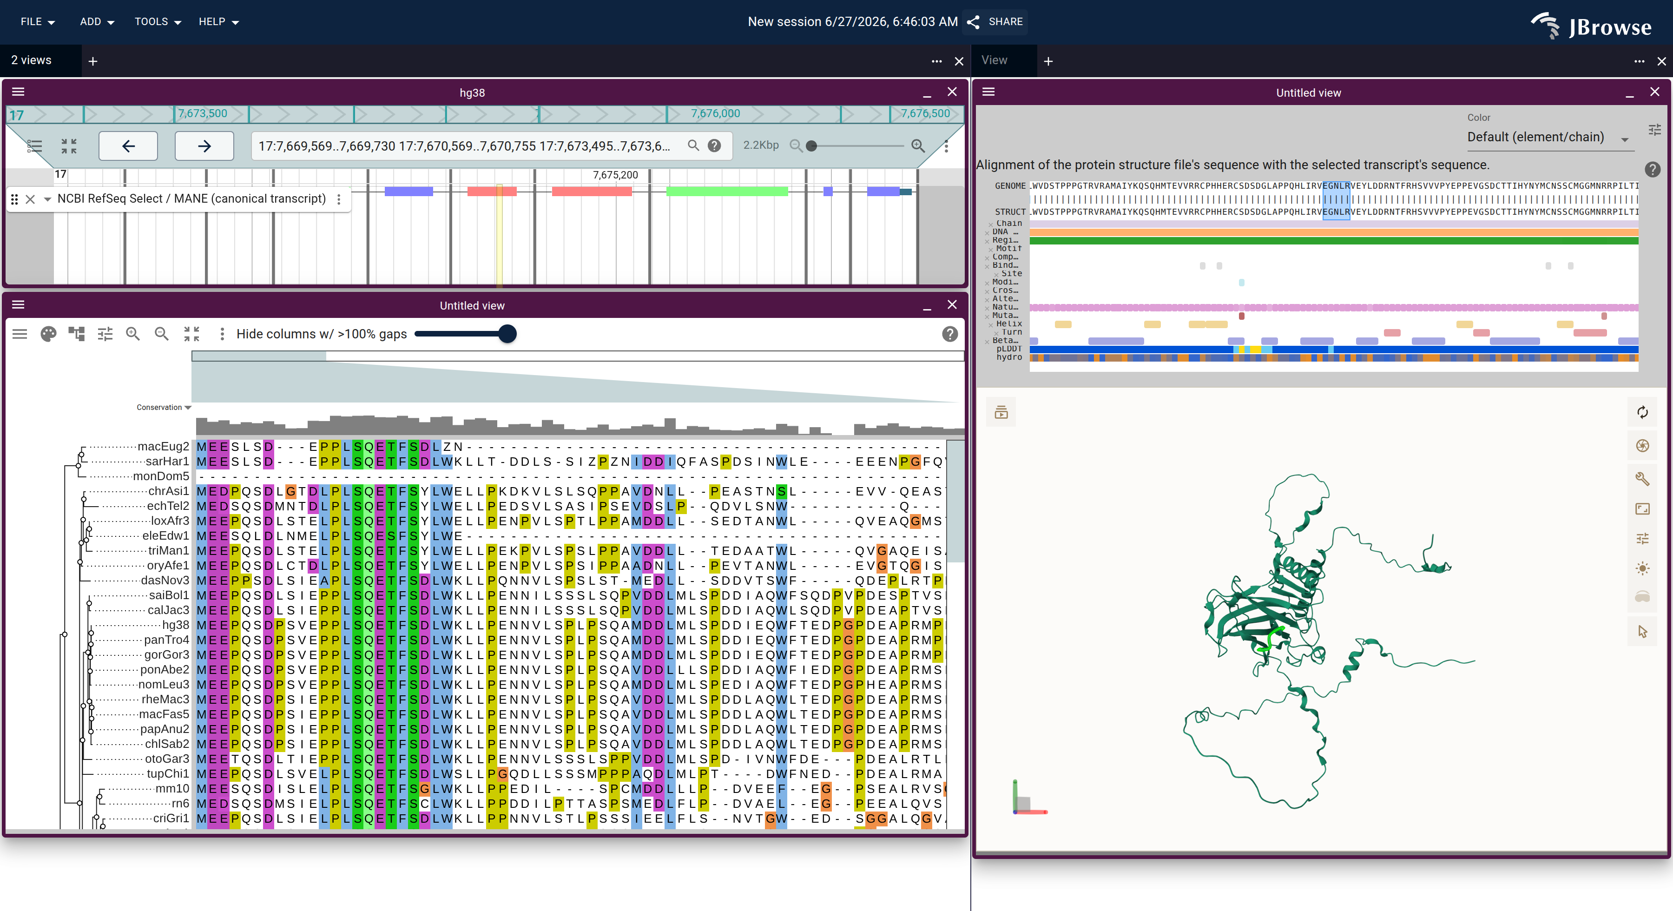Viewport: 1673px width, 911px height.
Task: Open the FILE menu
Action: [x=37, y=21]
